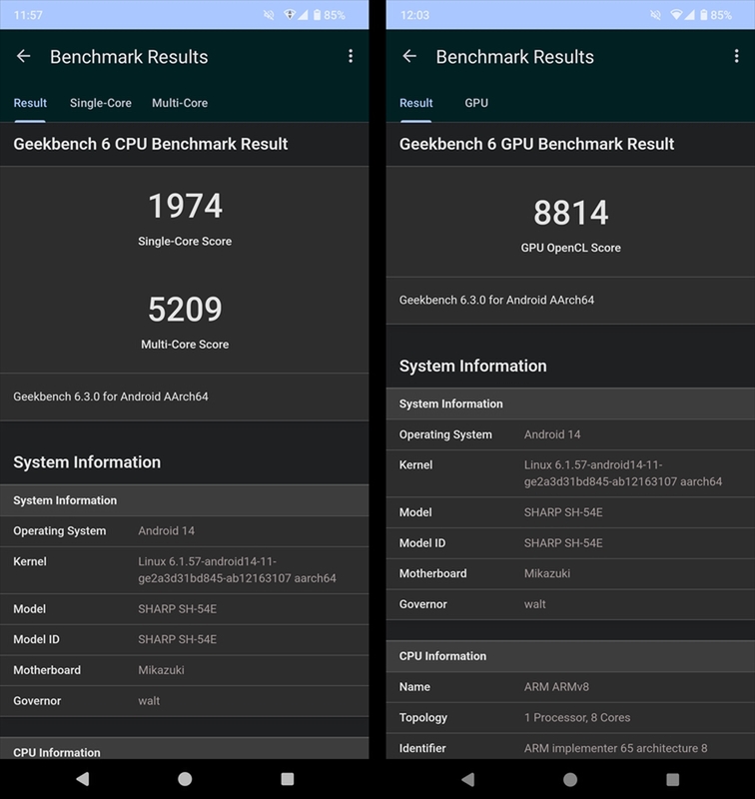Tap Motherboard Mikazuki row, CPU screen

185,670
